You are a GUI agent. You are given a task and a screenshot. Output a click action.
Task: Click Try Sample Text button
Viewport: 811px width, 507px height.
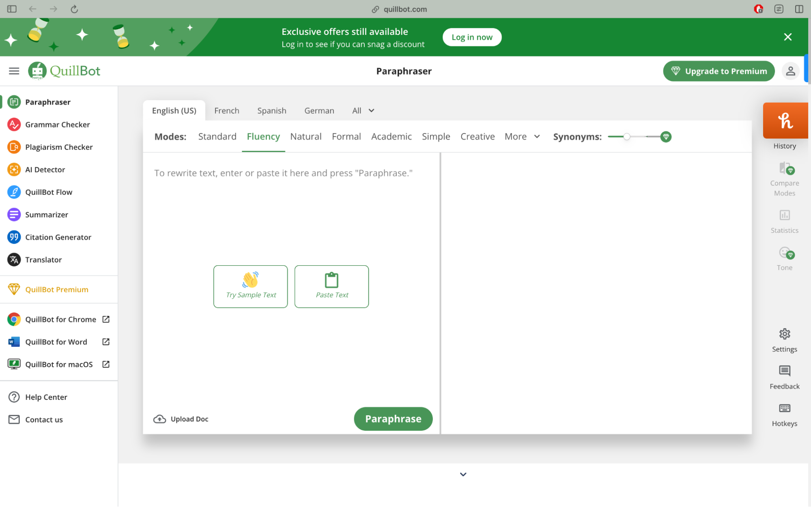click(251, 286)
